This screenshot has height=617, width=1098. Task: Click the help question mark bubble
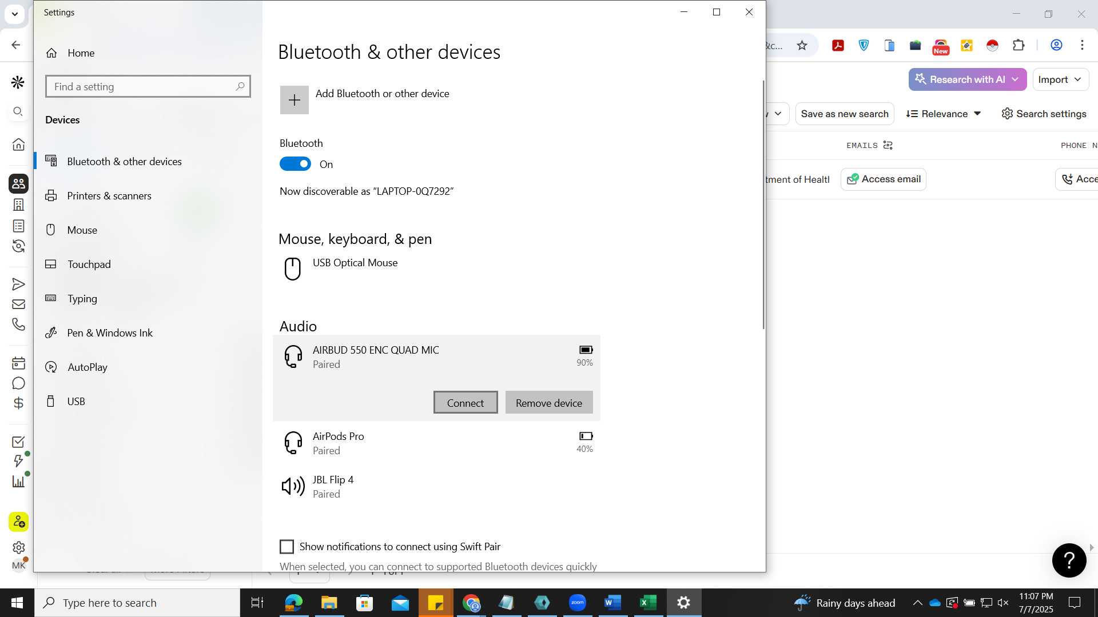[1069, 560]
